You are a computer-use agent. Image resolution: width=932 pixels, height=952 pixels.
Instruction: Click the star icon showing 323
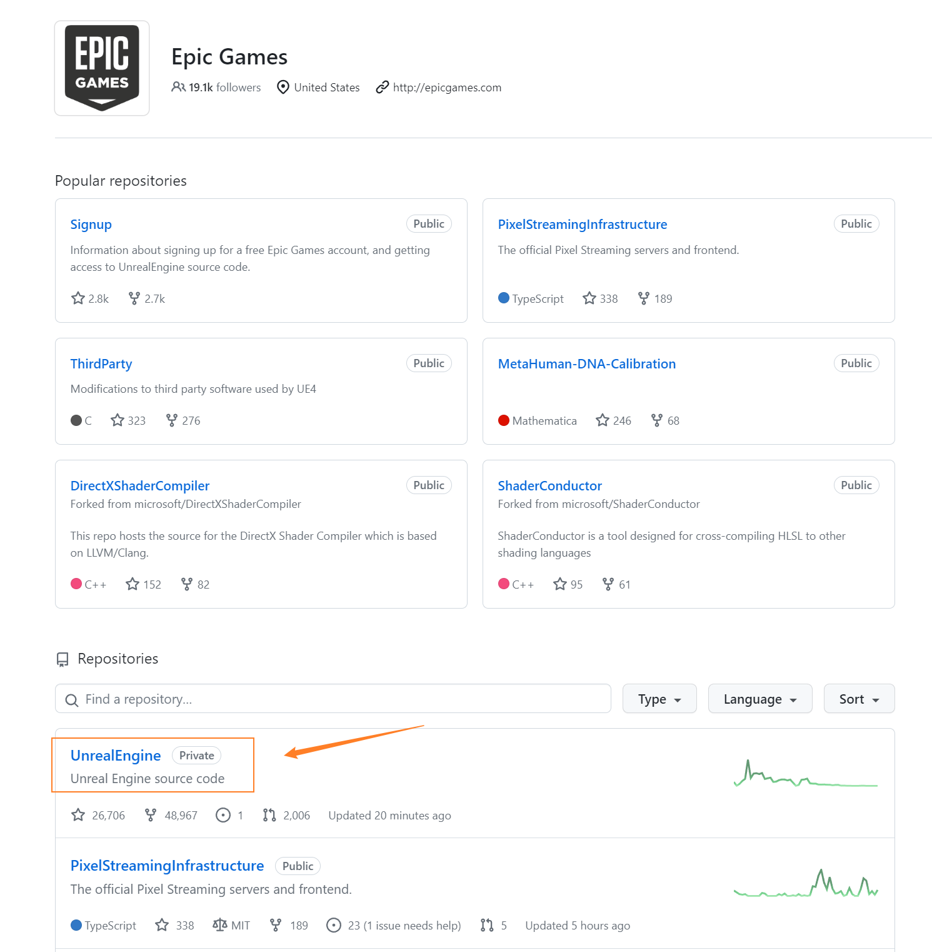pos(118,420)
